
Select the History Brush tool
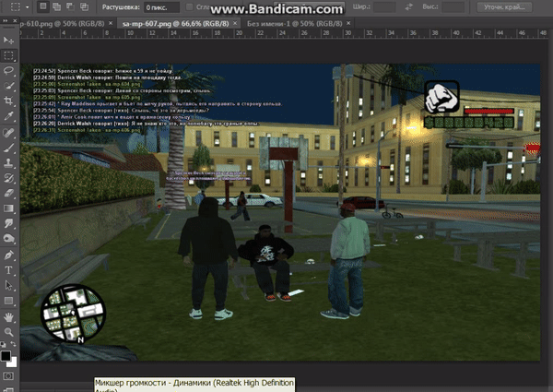(x=9, y=178)
